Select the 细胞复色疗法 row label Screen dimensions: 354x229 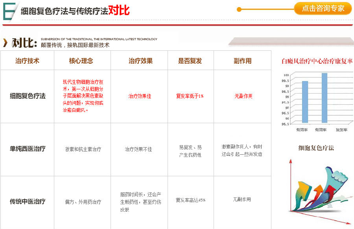pyautogui.click(x=28, y=96)
